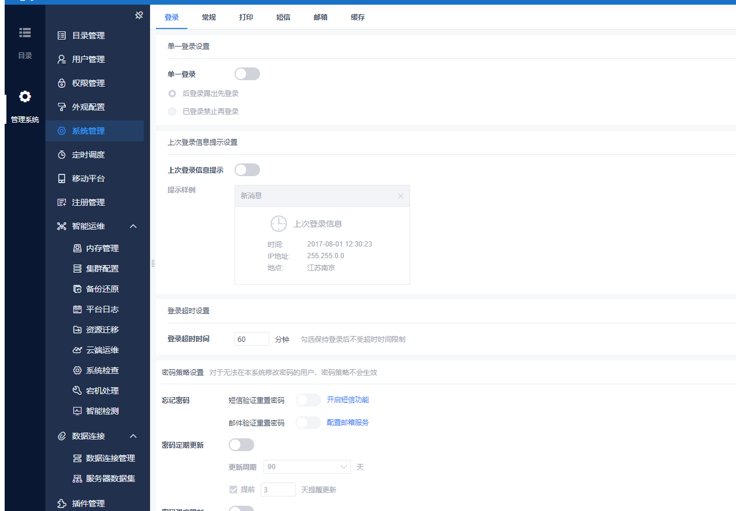Click the 数据连接管理 icon
This screenshot has height=511, width=736.
(x=77, y=458)
